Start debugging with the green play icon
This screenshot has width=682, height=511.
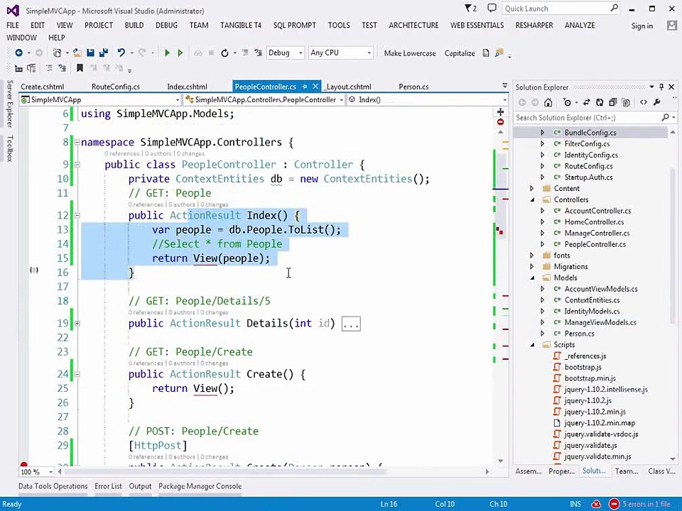(x=167, y=53)
